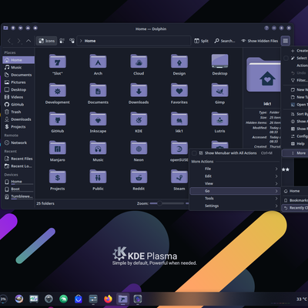Open Trash in the sidebar
The height and width of the screenshot is (308, 308).
pos(18,112)
